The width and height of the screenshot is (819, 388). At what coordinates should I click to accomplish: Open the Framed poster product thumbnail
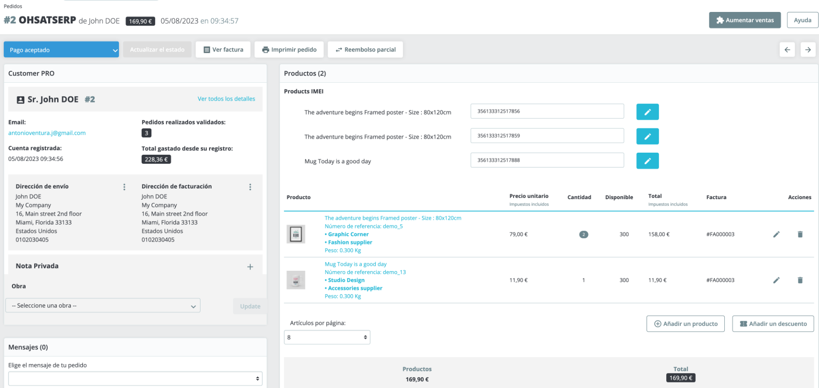coord(296,234)
